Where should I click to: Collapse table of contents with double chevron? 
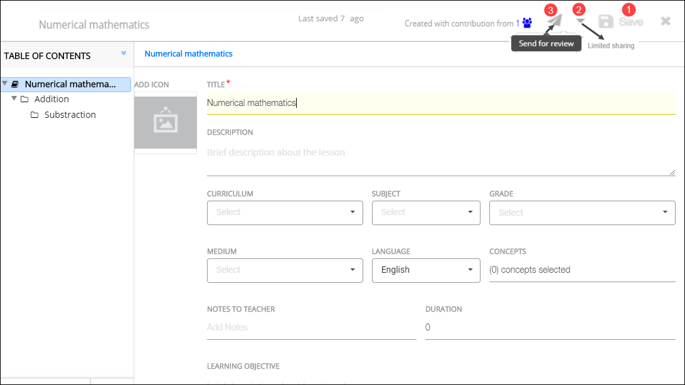point(124,54)
